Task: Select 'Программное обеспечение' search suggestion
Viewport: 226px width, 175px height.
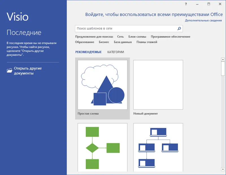Action: (171, 37)
